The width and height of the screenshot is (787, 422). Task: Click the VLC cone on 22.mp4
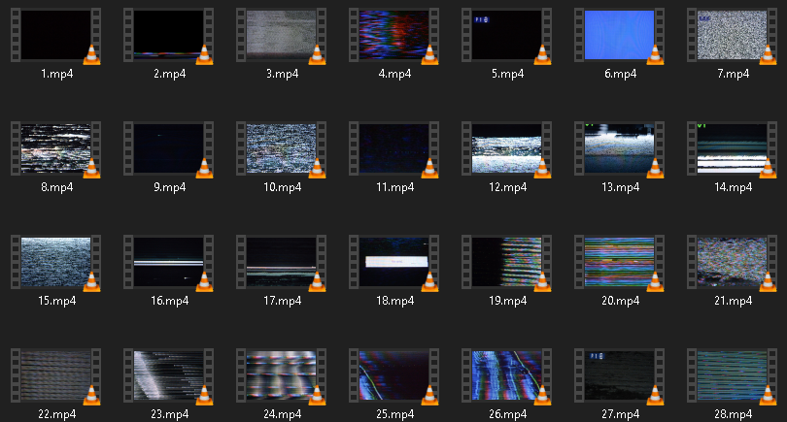pyautogui.click(x=91, y=394)
